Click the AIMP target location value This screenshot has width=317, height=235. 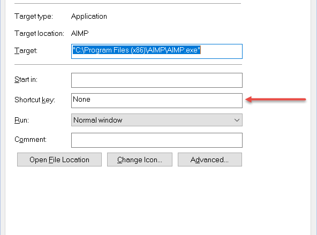click(x=80, y=33)
